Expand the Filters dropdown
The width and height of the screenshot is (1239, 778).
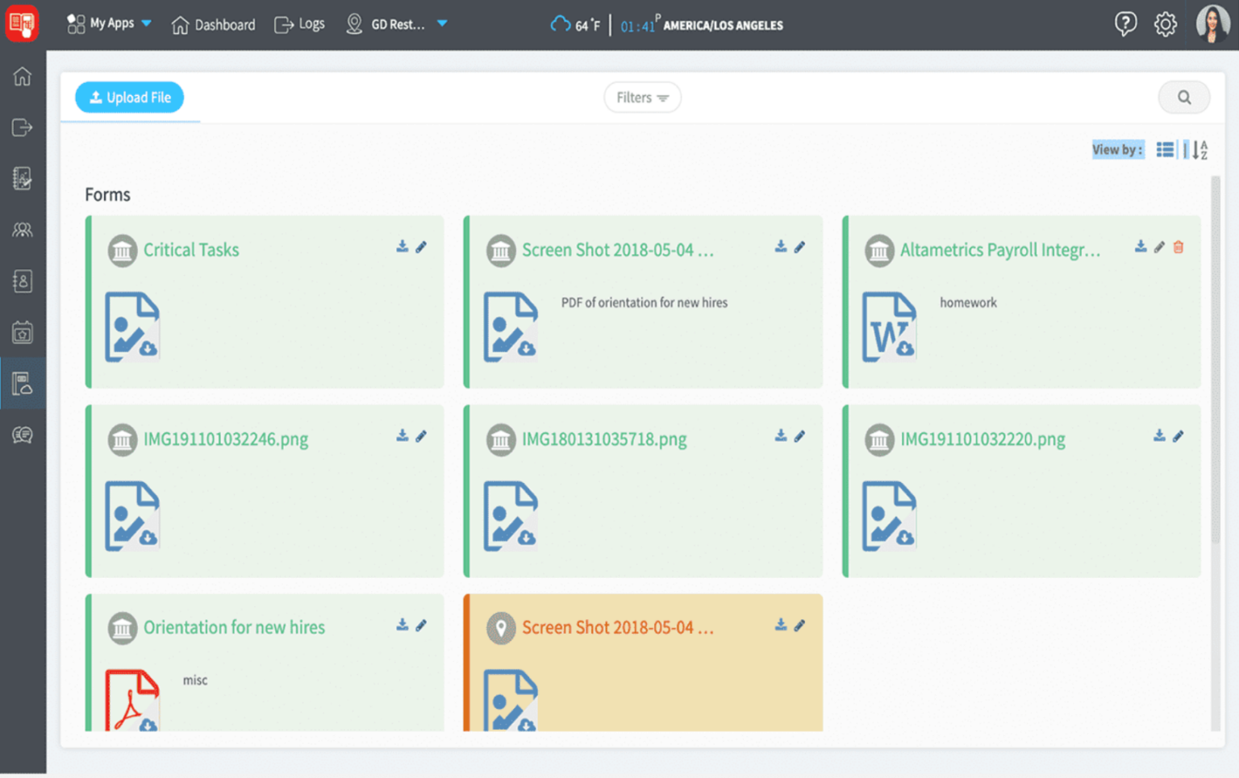click(642, 97)
